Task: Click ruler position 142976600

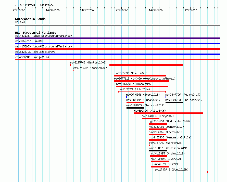Action: pyautogui.click(x=53, y=10)
